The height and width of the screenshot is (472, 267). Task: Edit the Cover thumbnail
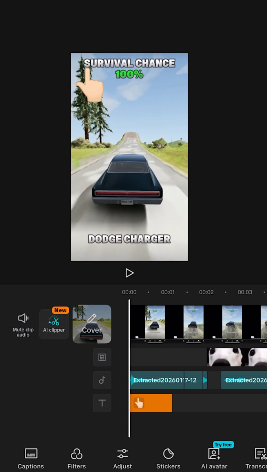(x=92, y=324)
